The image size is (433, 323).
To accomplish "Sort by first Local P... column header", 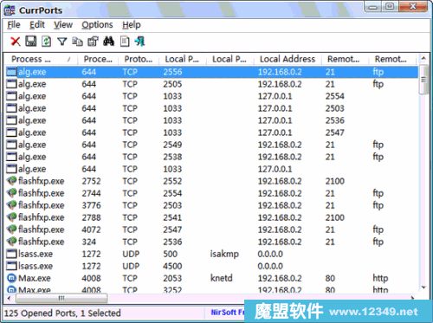I will click(182, 59).
